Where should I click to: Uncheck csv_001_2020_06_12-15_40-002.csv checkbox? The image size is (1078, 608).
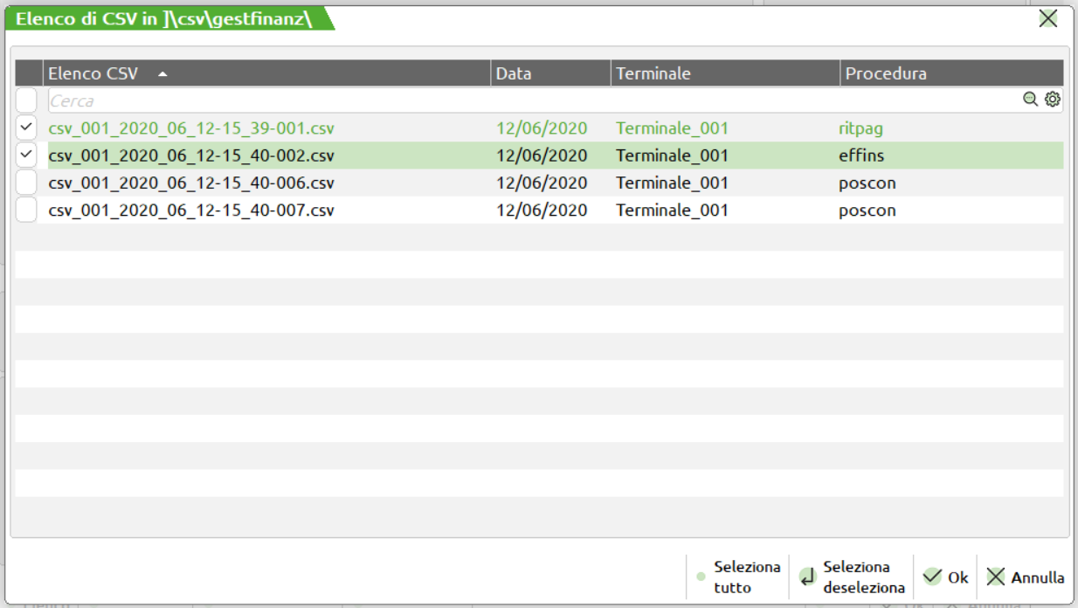26,155
